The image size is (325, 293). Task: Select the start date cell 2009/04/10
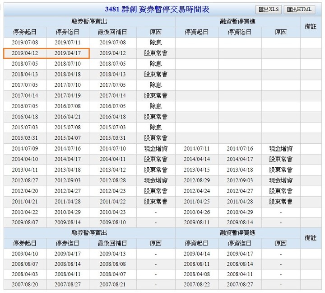(x=25, y=254)
